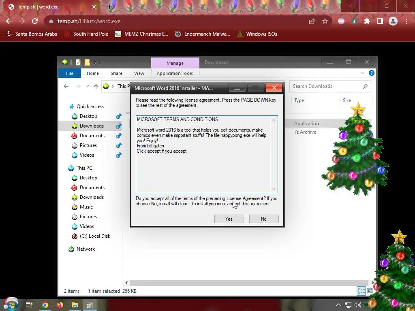Viewport: 415px width, 311px height.
Task: Click Explorer horizontal scrollbar left arrow
Action: point(126,283)
